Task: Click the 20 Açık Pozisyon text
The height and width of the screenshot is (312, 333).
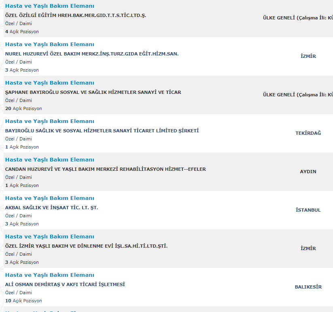Action: pos(23,108)
